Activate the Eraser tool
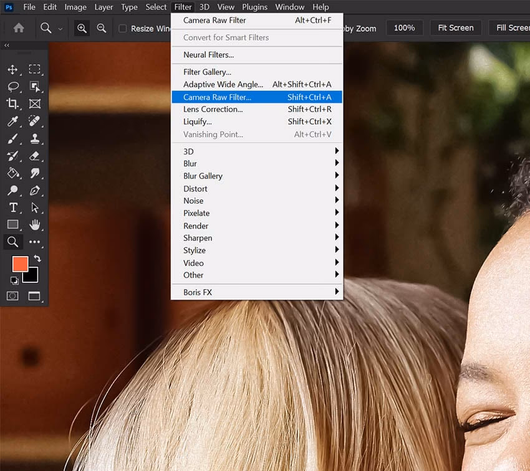Screen dimensions: 530x471 click(35, 156)
